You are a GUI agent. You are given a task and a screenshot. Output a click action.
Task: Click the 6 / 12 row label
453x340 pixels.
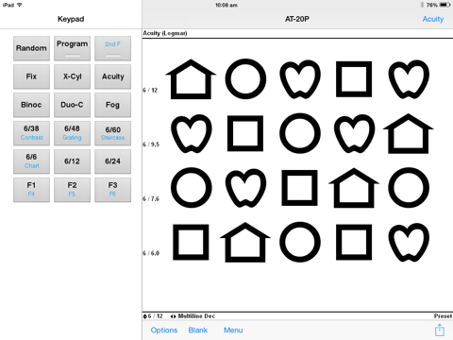pyautogui.click(x=150, y=91)
